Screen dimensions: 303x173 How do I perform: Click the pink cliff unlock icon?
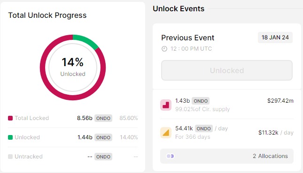tap(166, 105)
